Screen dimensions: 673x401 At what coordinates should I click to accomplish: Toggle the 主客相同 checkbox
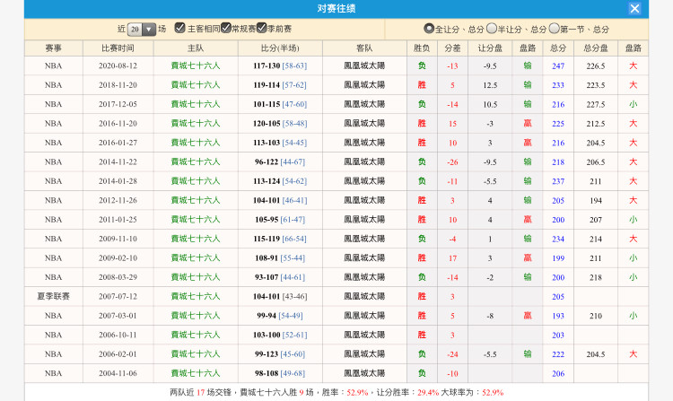pos(179,28)
